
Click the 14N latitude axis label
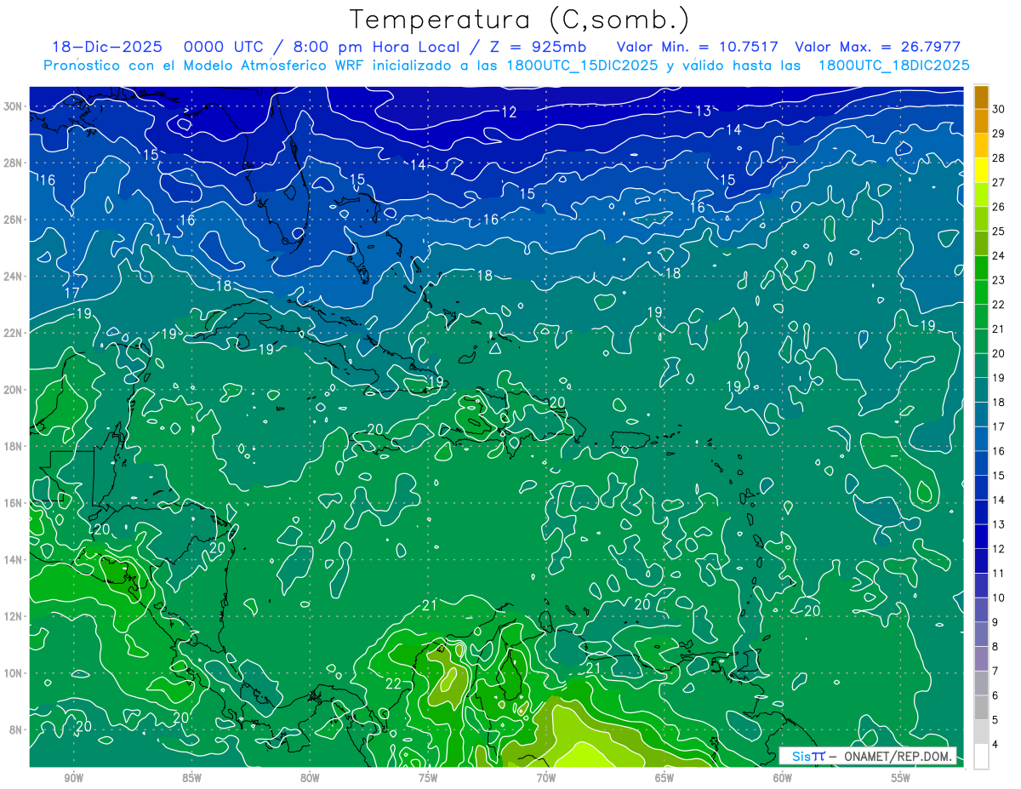[14, 559]
